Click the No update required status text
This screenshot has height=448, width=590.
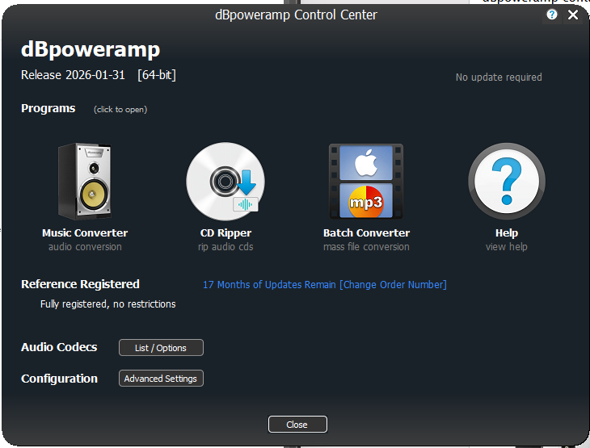499,77
